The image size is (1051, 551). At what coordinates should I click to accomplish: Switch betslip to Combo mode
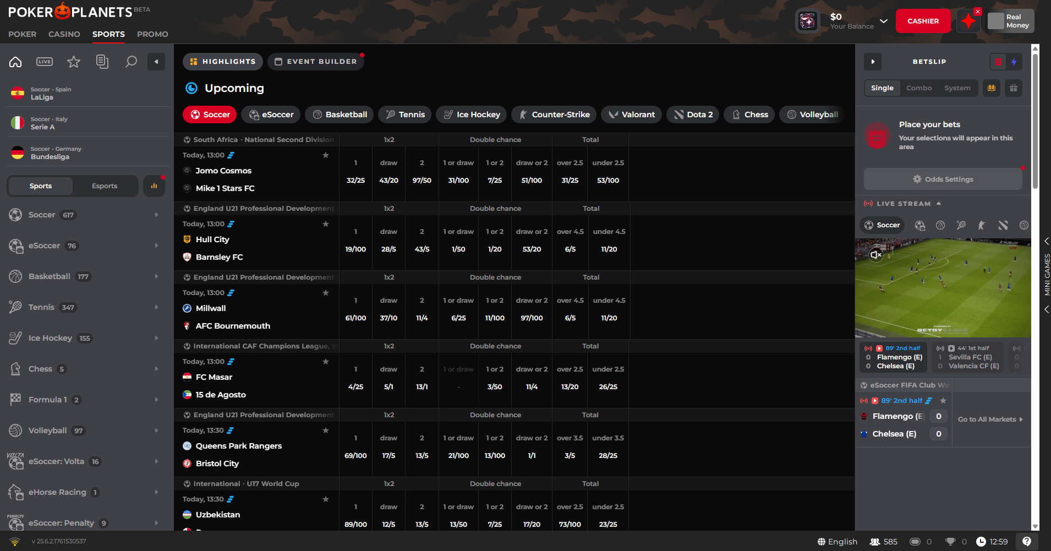point(918,88)
